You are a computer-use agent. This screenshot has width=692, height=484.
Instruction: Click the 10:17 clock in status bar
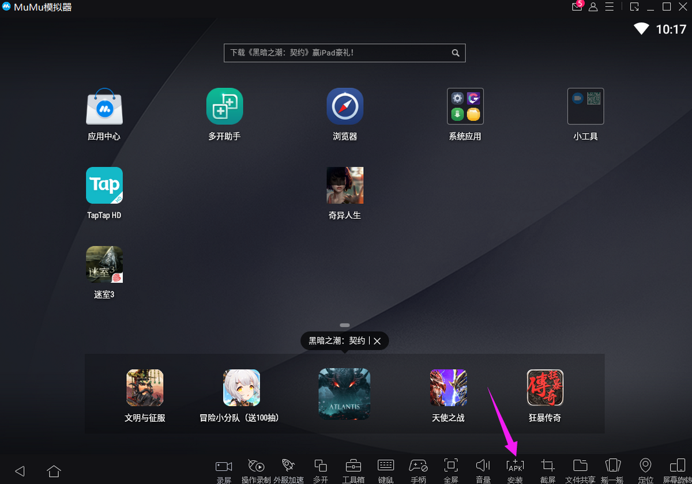pyautogui.click(x=671, y=29)
